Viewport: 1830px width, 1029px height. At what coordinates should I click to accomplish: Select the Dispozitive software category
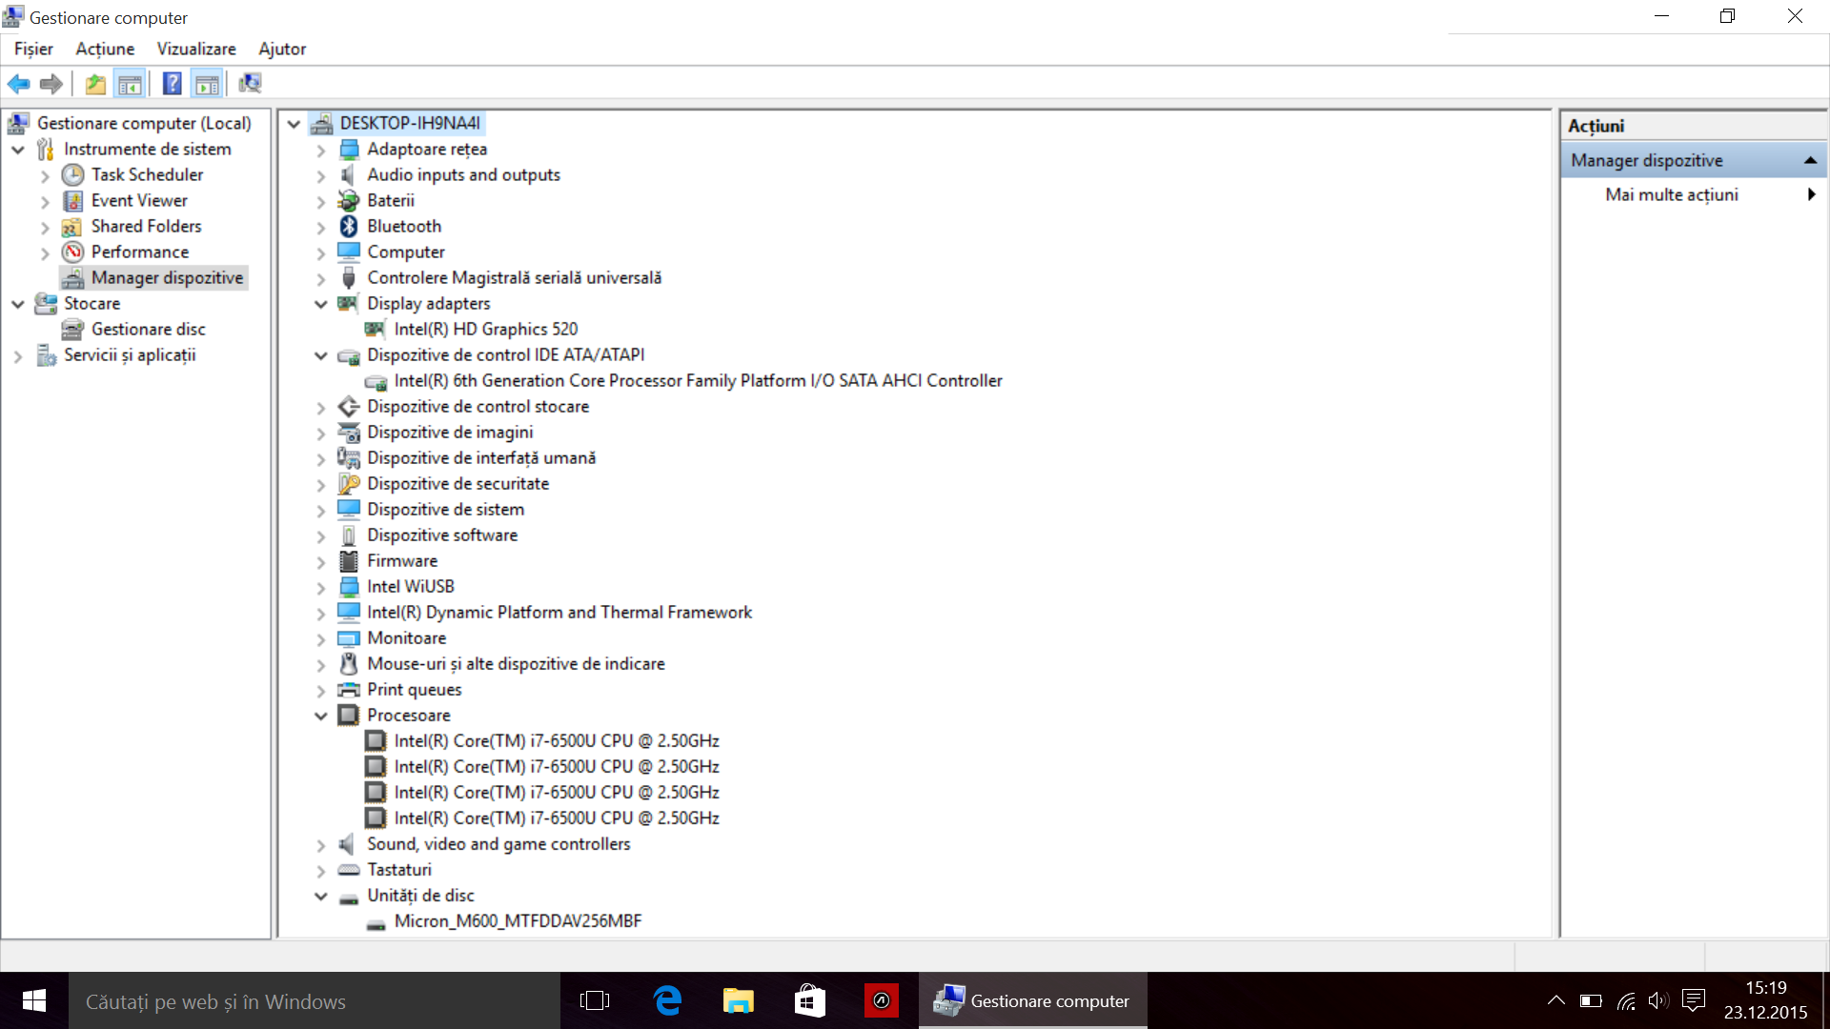[442, 535]
